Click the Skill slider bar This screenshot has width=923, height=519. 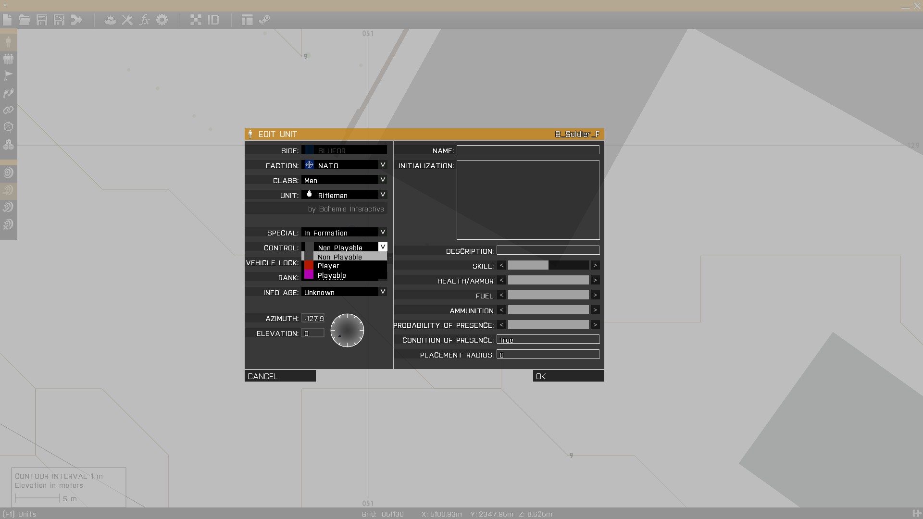pos(548,265)
